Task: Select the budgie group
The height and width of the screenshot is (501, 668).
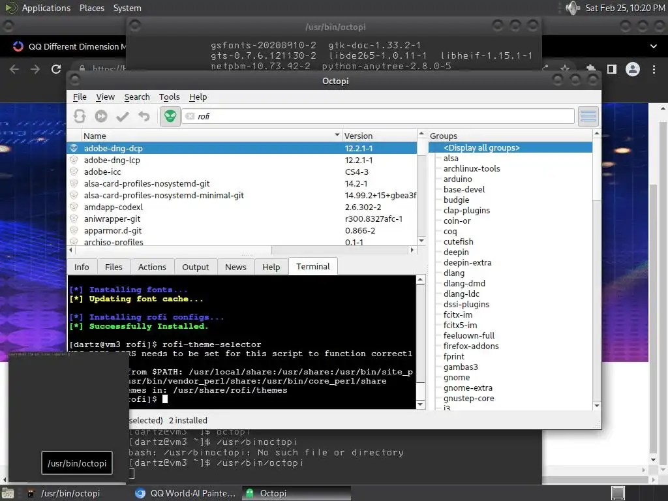Action: point(456,200)
